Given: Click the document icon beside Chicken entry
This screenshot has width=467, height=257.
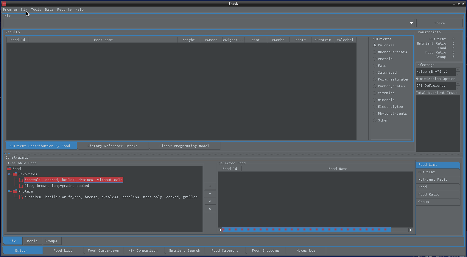Looking at the screenshot, I should coord(21,197).
